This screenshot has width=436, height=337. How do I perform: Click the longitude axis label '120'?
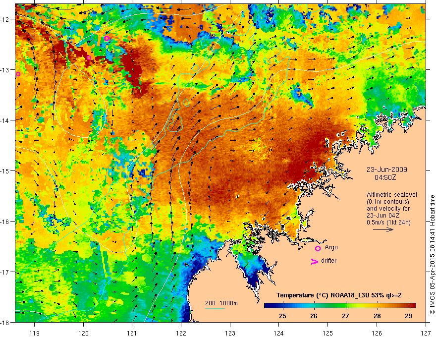pyautogui.click(x=83, y=333)
